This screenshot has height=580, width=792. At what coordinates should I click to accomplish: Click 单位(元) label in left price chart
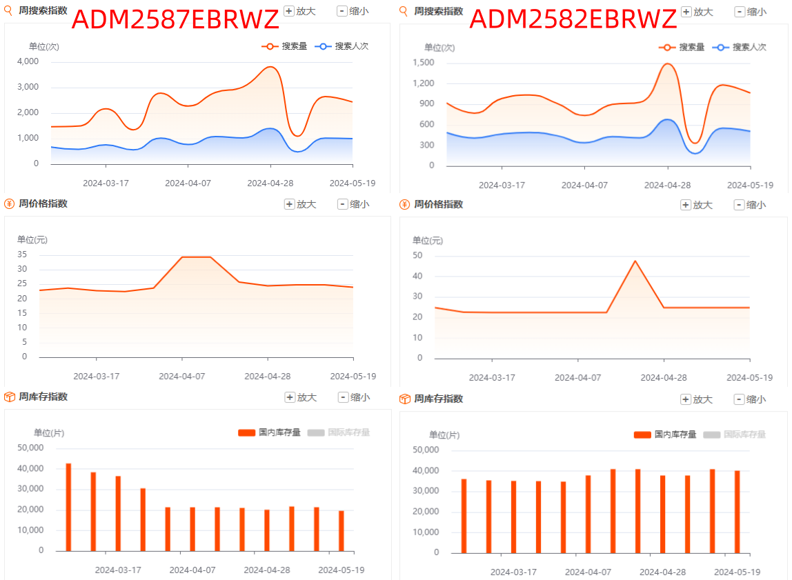tap(32, 240)
